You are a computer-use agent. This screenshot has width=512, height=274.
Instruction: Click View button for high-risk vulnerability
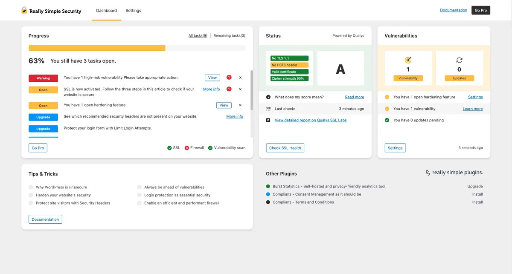pyautogui.click(x=212, y=78)
